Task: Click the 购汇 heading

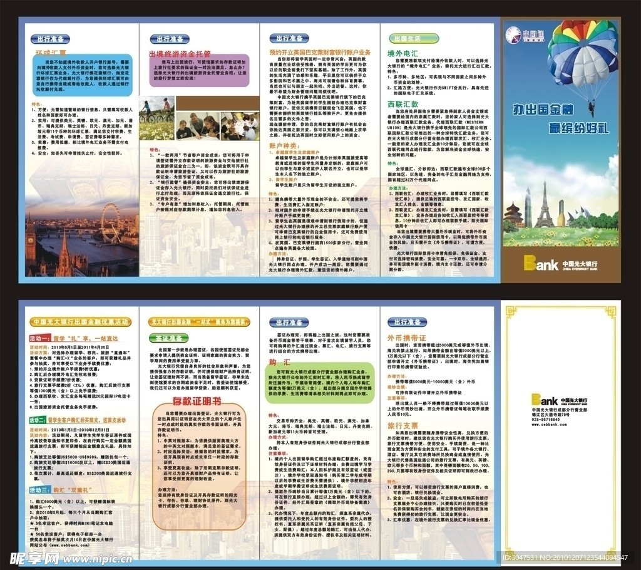Action: (x=280, y=362)
